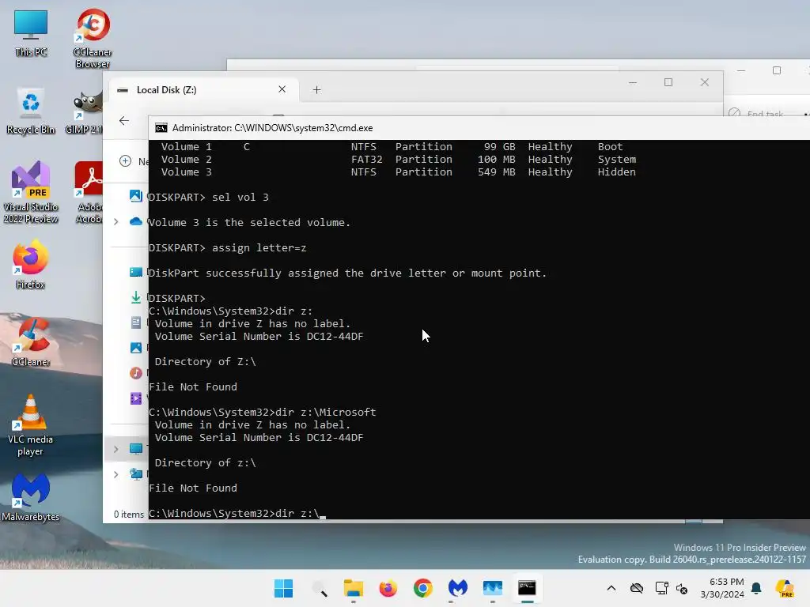Open Downloads in the Explorer sidebar
810x607 pixels.
click(136, 297)
